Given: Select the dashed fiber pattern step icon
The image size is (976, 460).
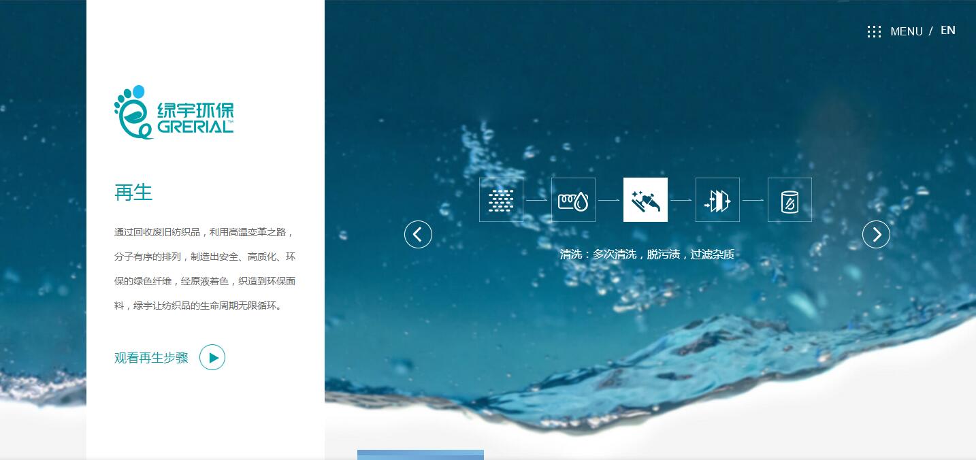Looking at the screenshot, I should [x=501, y=200].
